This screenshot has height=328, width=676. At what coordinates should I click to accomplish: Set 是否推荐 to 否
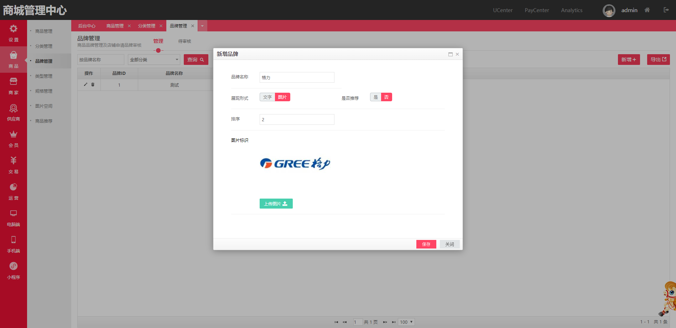tap(386, 97)
